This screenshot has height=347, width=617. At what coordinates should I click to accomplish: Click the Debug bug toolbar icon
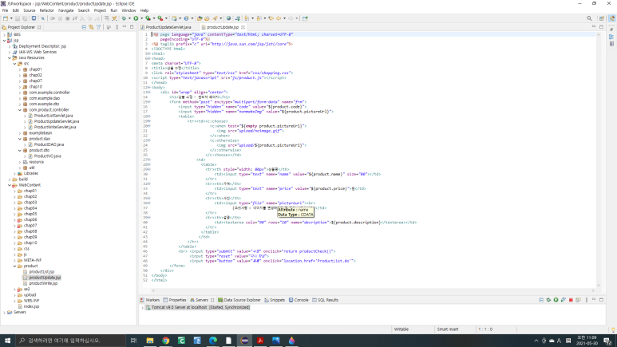[124, 18]
